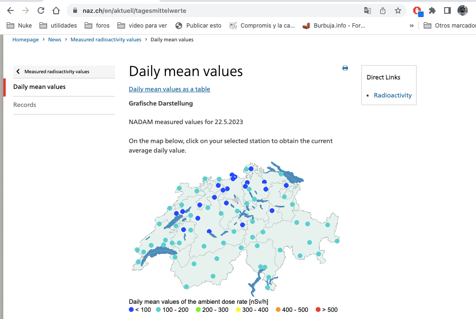Select Records in the left sidebar
The height and width of the screenshot is (319, 476).
[25, 105]
